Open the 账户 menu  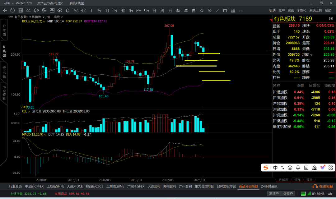click(282, 10)
